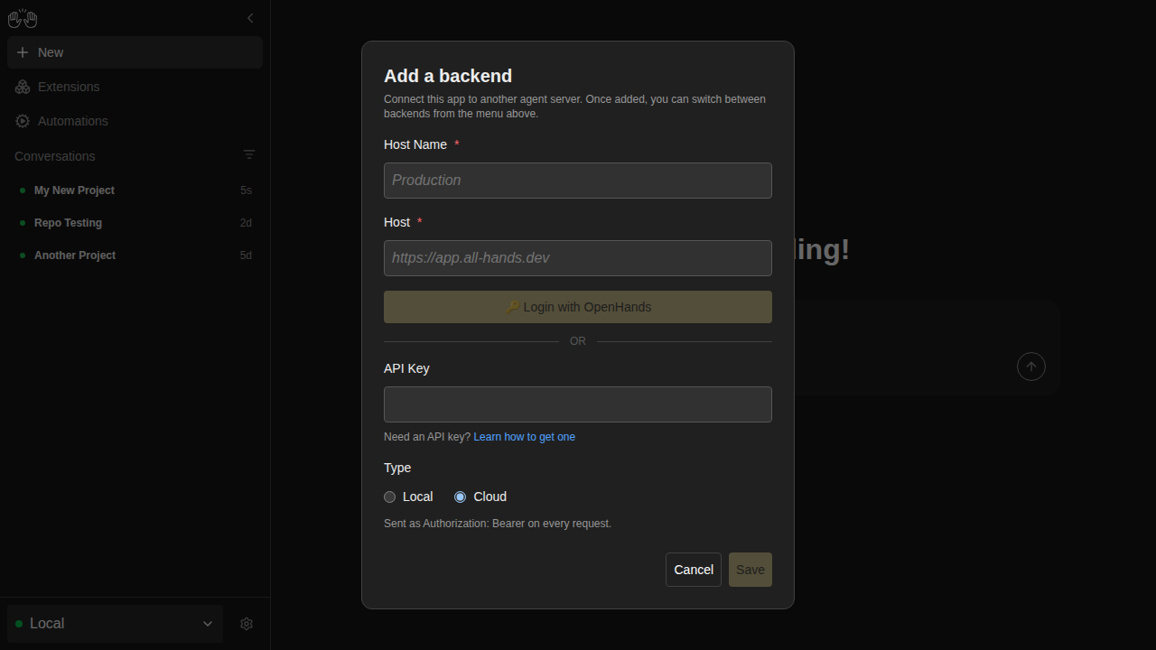
Task: Click the Login with OpenHands button
Action: (578, 307)
